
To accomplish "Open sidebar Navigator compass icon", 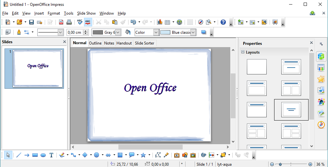I will point(321,125).
